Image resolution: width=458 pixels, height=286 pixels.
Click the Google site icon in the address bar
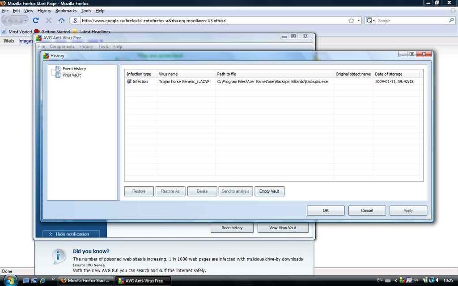(x=75, y=21)
